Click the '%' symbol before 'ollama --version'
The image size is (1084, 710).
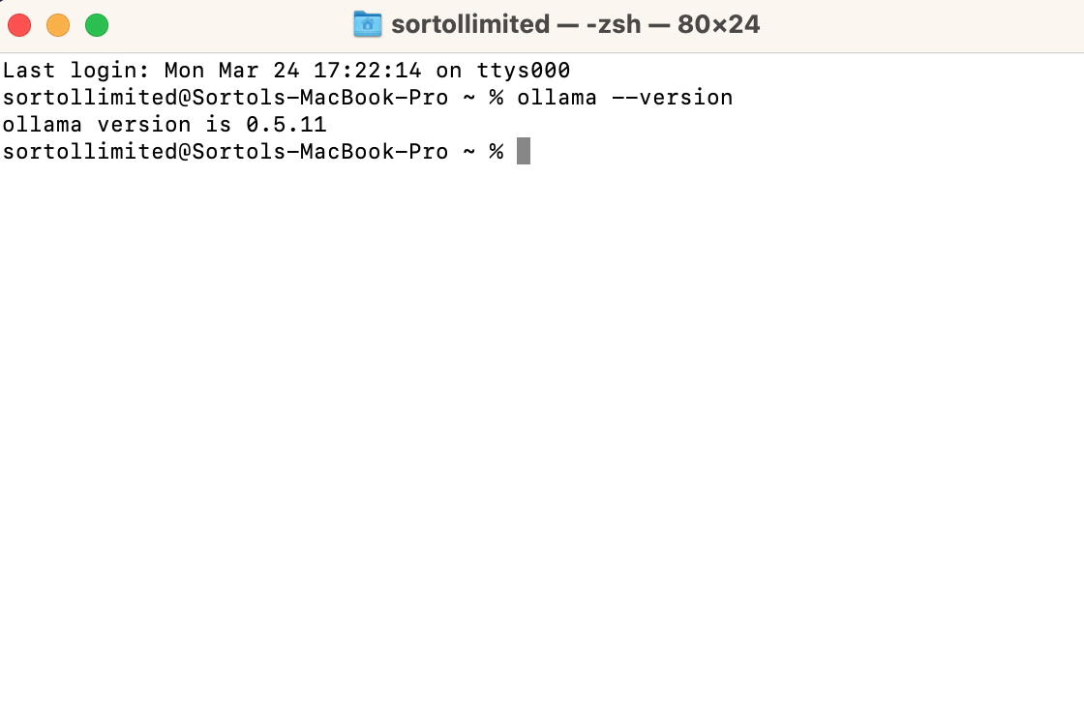coord(497,97)
